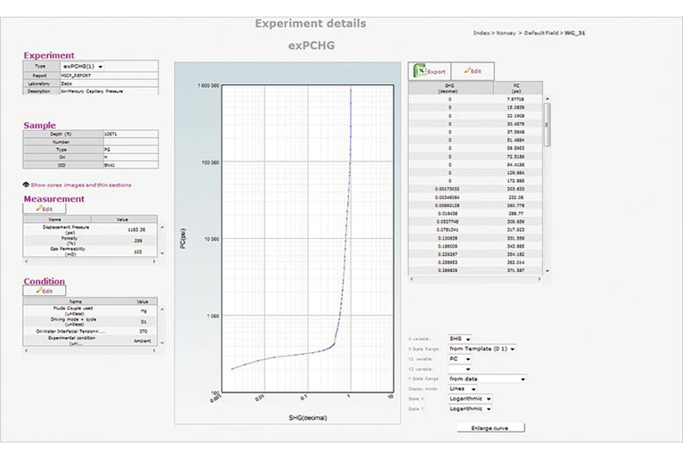Edit the SHG/PC data table
Image resolution: width=683 pixels, height=460 pixels.
(473, 71)
